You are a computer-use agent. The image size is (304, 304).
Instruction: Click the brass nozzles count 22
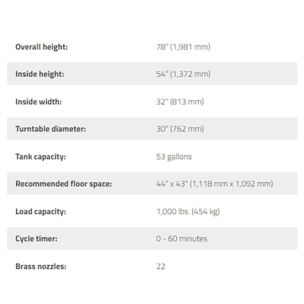coord(161,267)
